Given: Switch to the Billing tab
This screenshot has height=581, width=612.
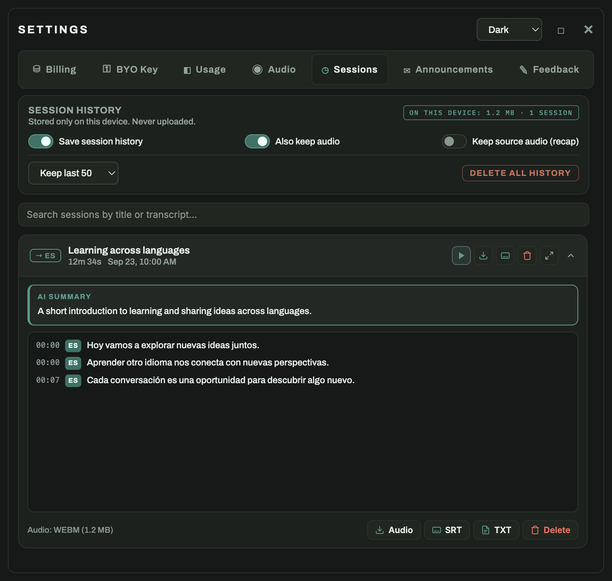Looking at the screenshot, I should point(54,69).
